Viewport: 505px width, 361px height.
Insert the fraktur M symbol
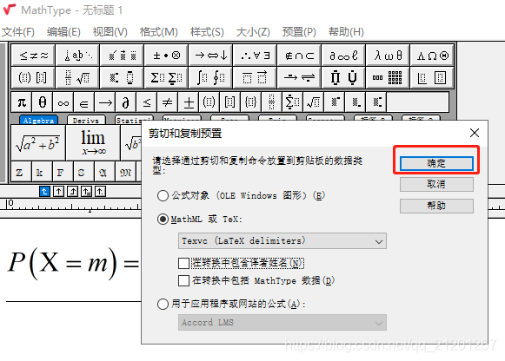coord(126,173)
